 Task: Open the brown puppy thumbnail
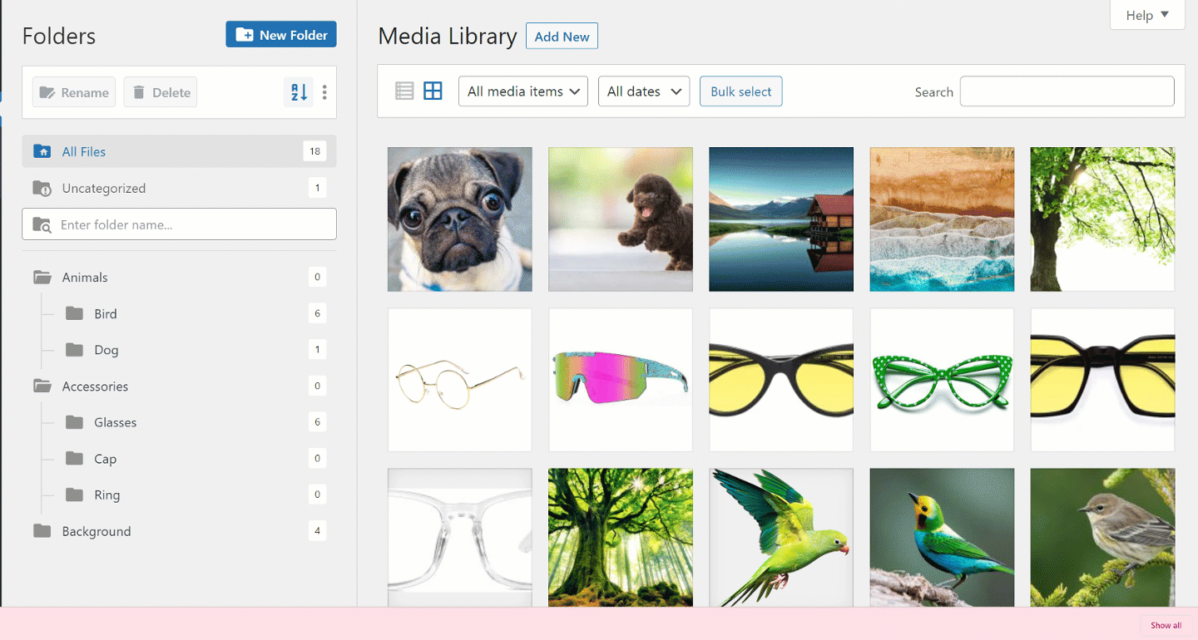pos(621,219)
